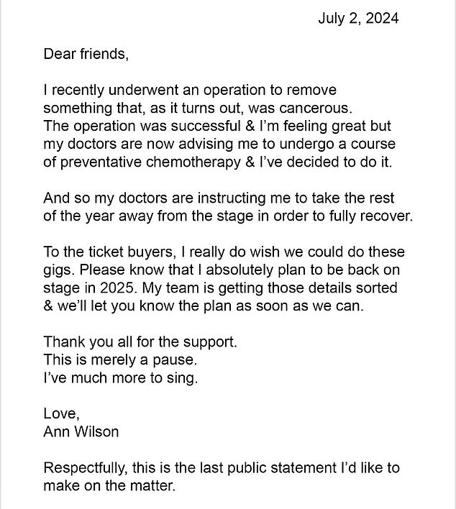Click the closing word 'Love,'
This screenshot has width=456, height=509.
[x=61, y=414]
